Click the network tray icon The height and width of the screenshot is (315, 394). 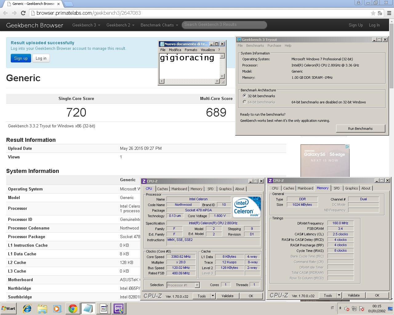(354, 309)
